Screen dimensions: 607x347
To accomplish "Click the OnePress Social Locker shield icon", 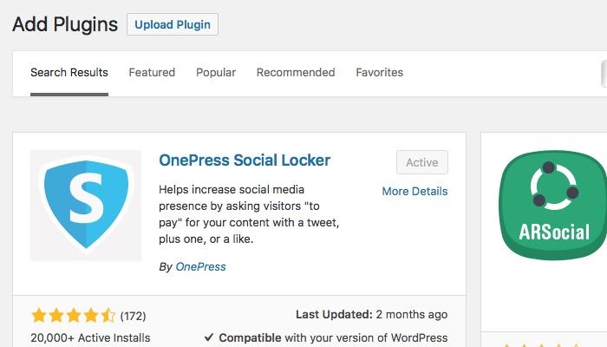I will (86, 206).
